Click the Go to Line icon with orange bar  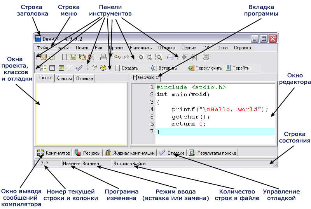170,57
